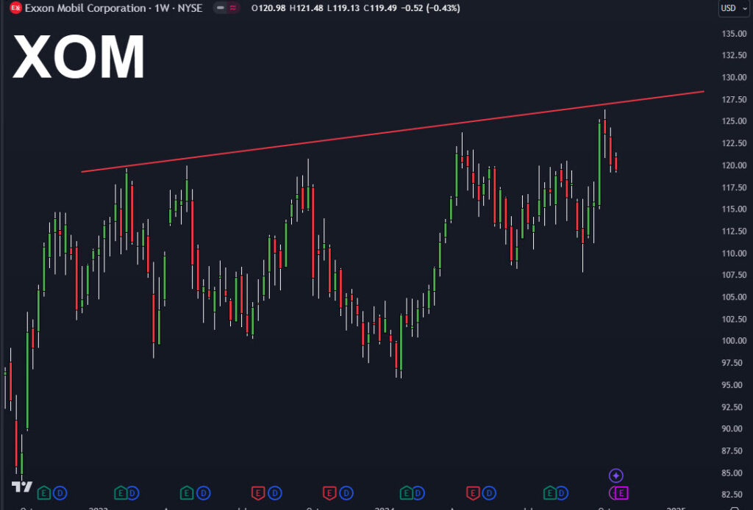Click the Exxon Mobil Corporation symbol title
The image size is (753, 510).
coord(85,8)
